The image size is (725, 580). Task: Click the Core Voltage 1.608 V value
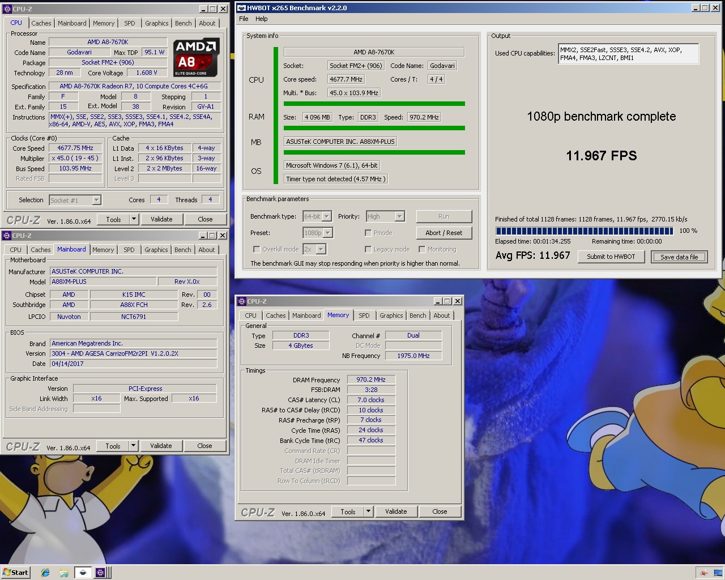point(147,72)
